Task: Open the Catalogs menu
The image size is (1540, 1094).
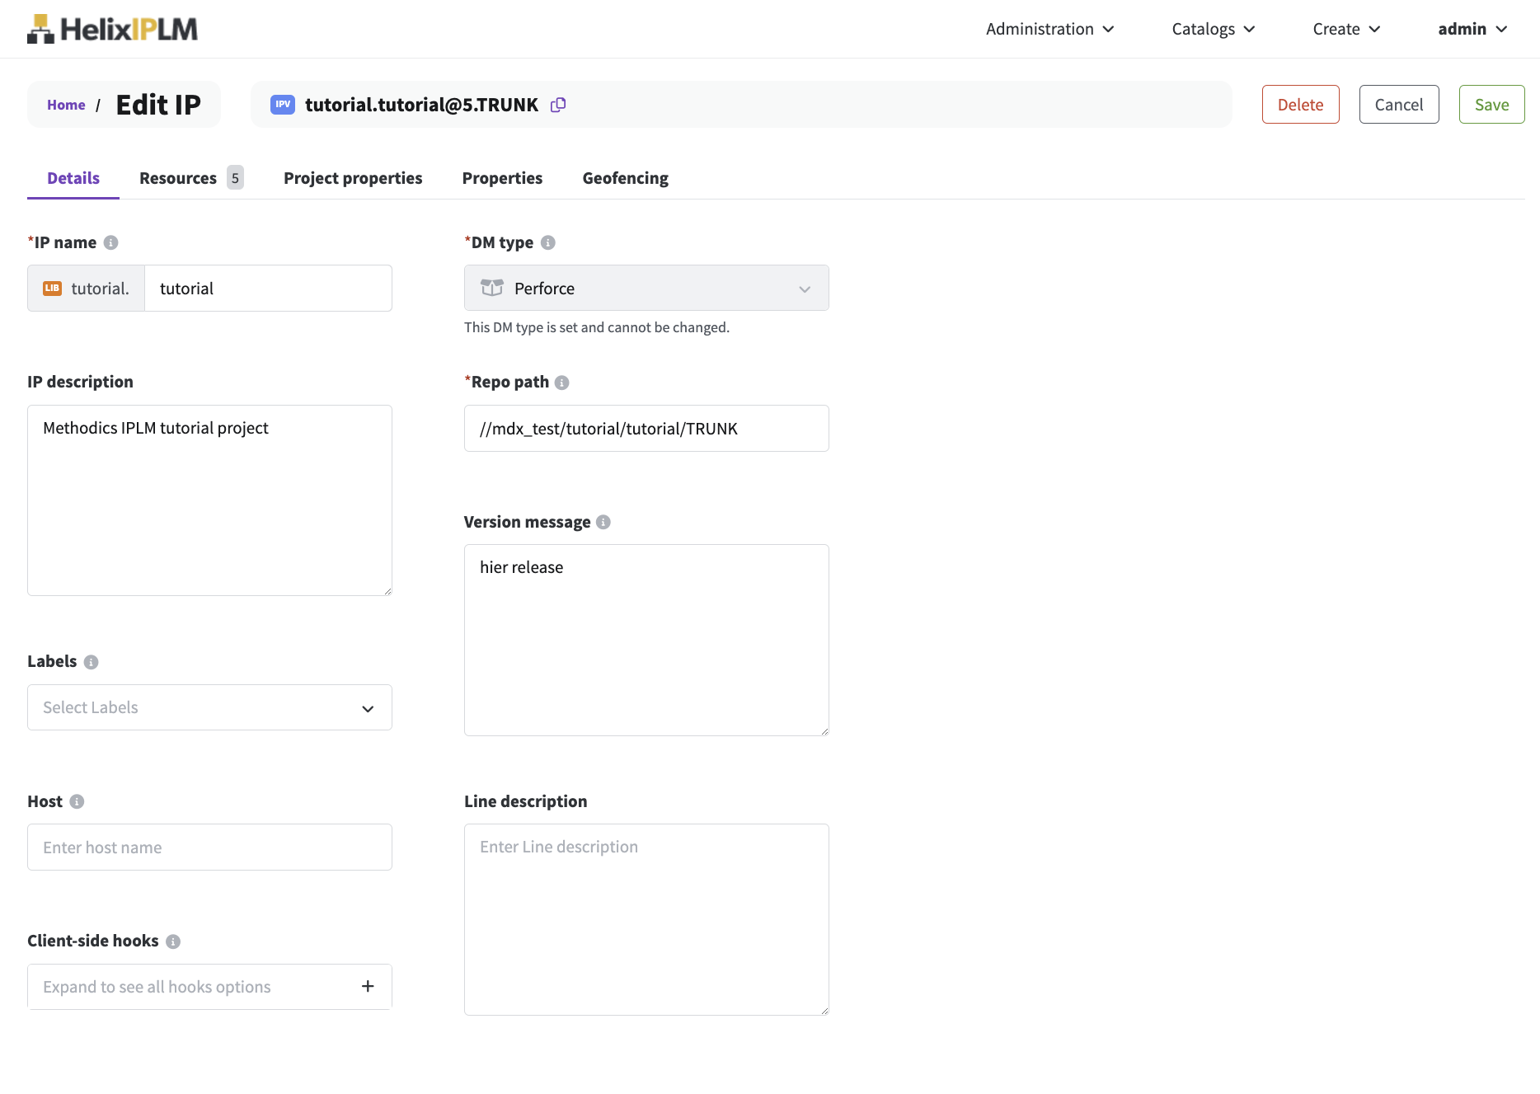Action: tap(1213, 29)
